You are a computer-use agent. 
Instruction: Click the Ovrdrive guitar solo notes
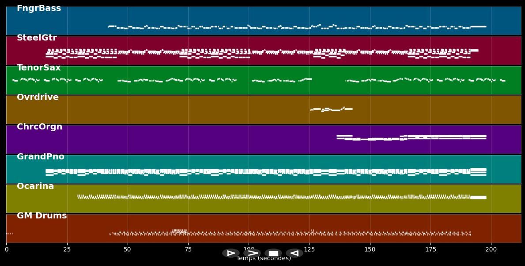point(331,109)
